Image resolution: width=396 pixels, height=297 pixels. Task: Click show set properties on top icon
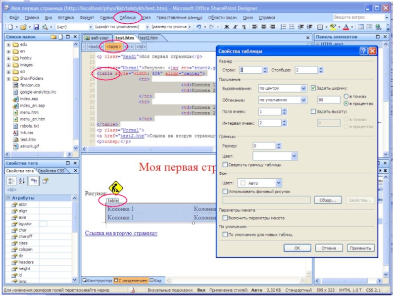[34, 181]
